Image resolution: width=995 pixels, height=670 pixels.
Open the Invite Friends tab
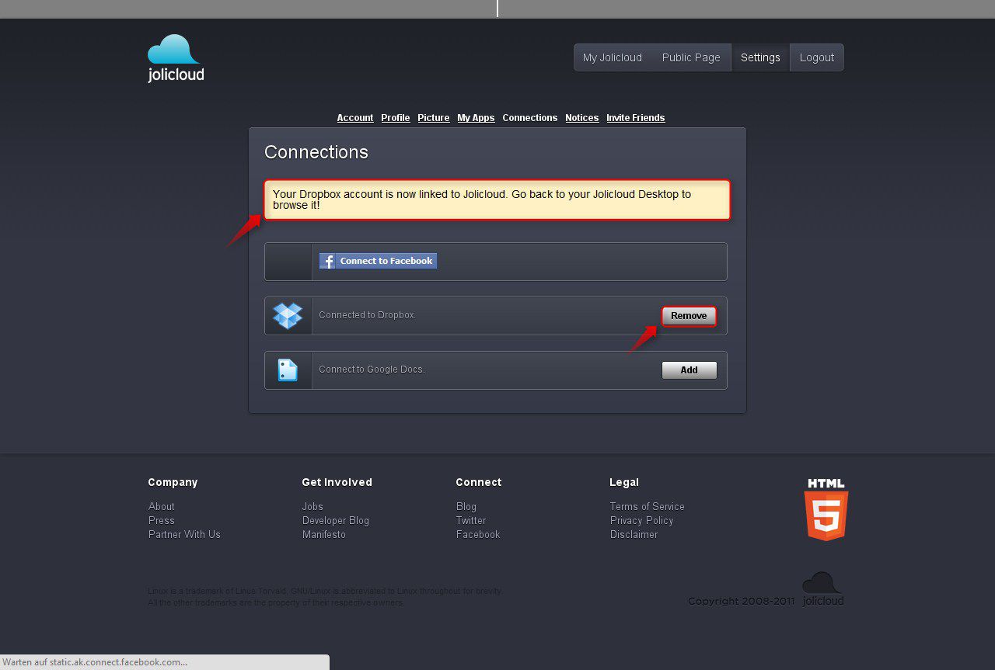pos(635,117)
